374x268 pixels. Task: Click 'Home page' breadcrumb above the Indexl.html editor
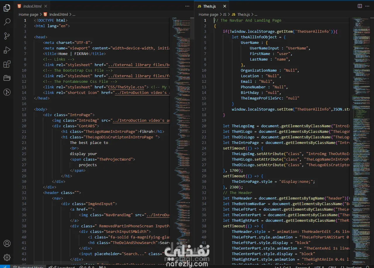(28, 14)
